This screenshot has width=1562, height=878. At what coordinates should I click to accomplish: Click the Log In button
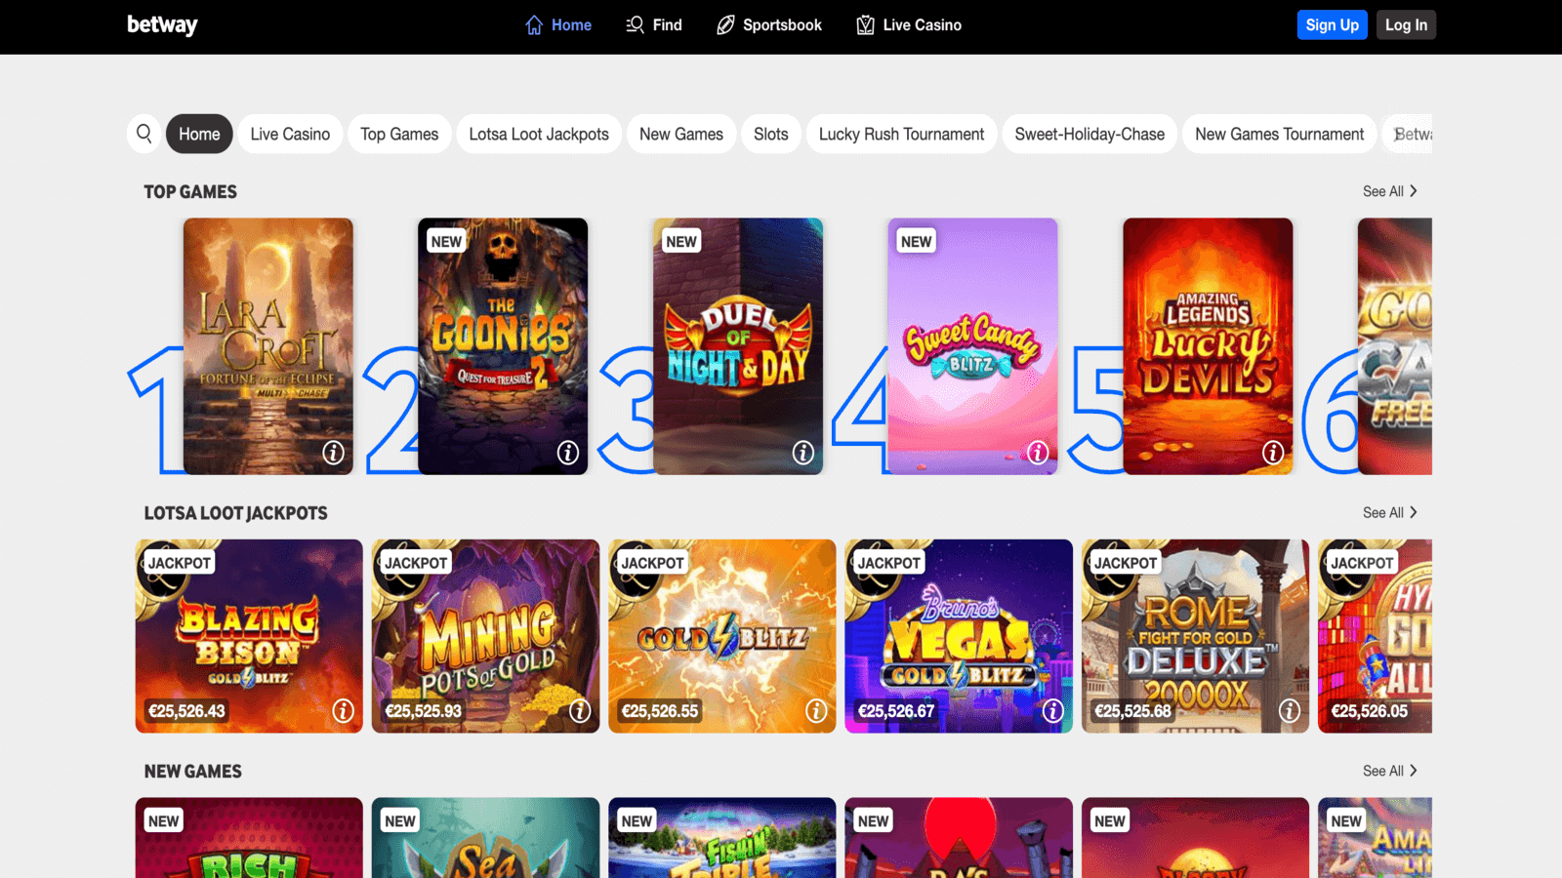1406,24
